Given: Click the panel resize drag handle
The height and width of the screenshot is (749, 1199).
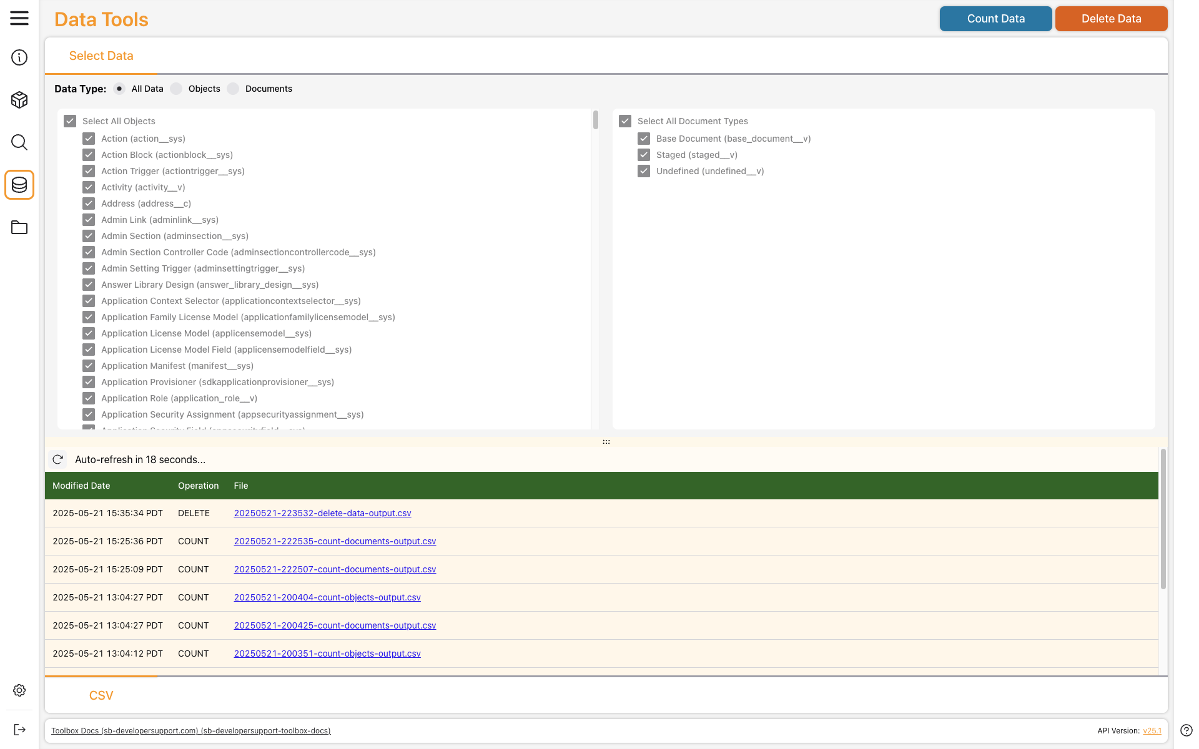Looking at the screenshot, I should [606, 442].
